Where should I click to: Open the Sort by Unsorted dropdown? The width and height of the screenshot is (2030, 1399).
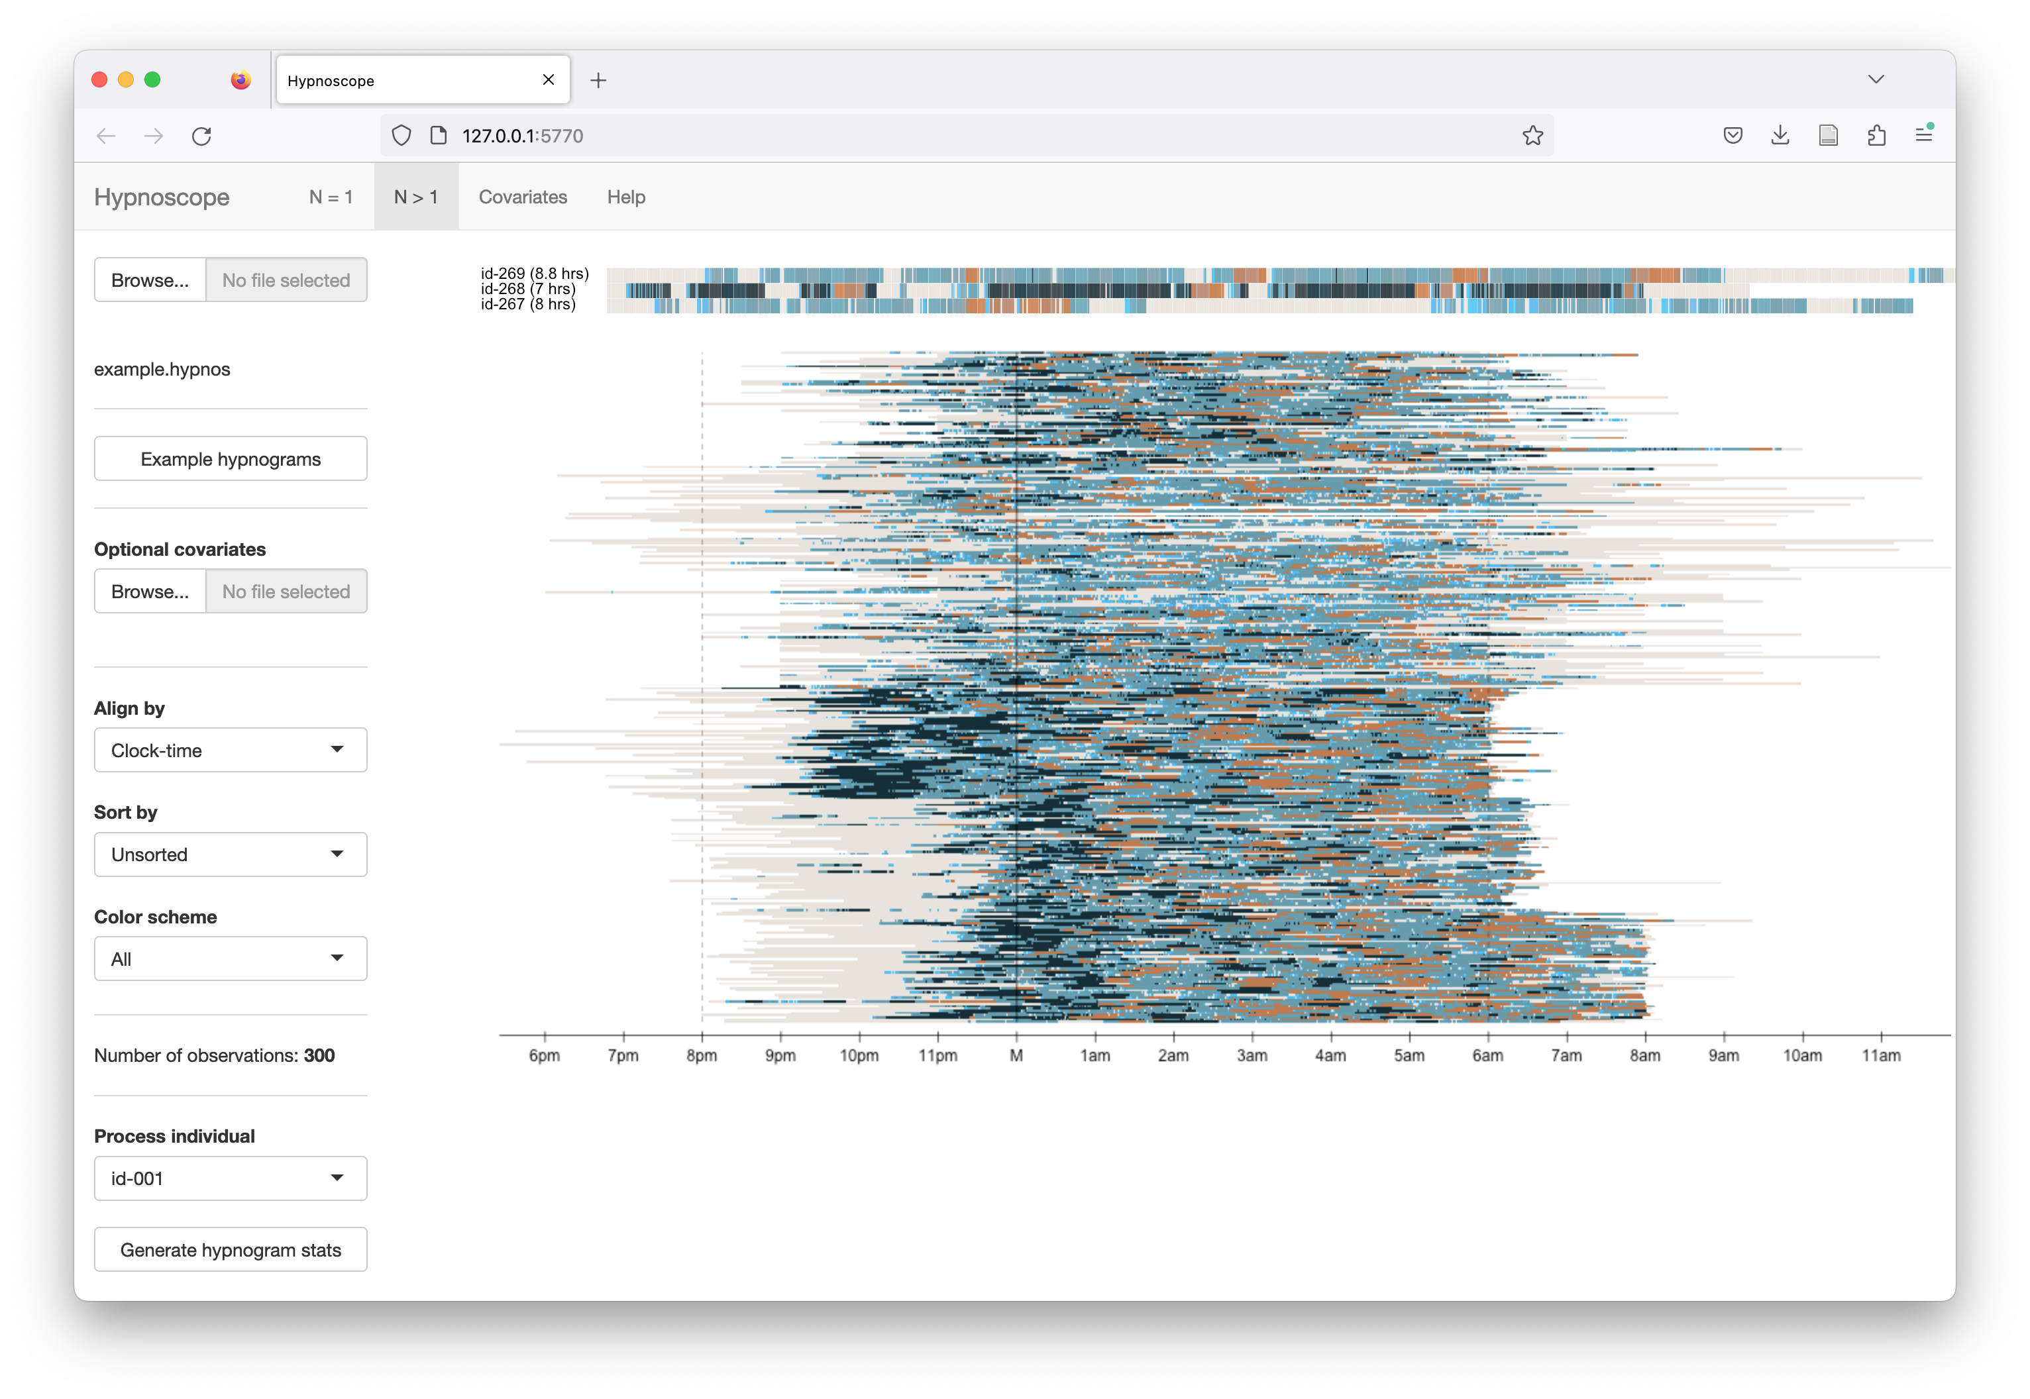[231, 855]
